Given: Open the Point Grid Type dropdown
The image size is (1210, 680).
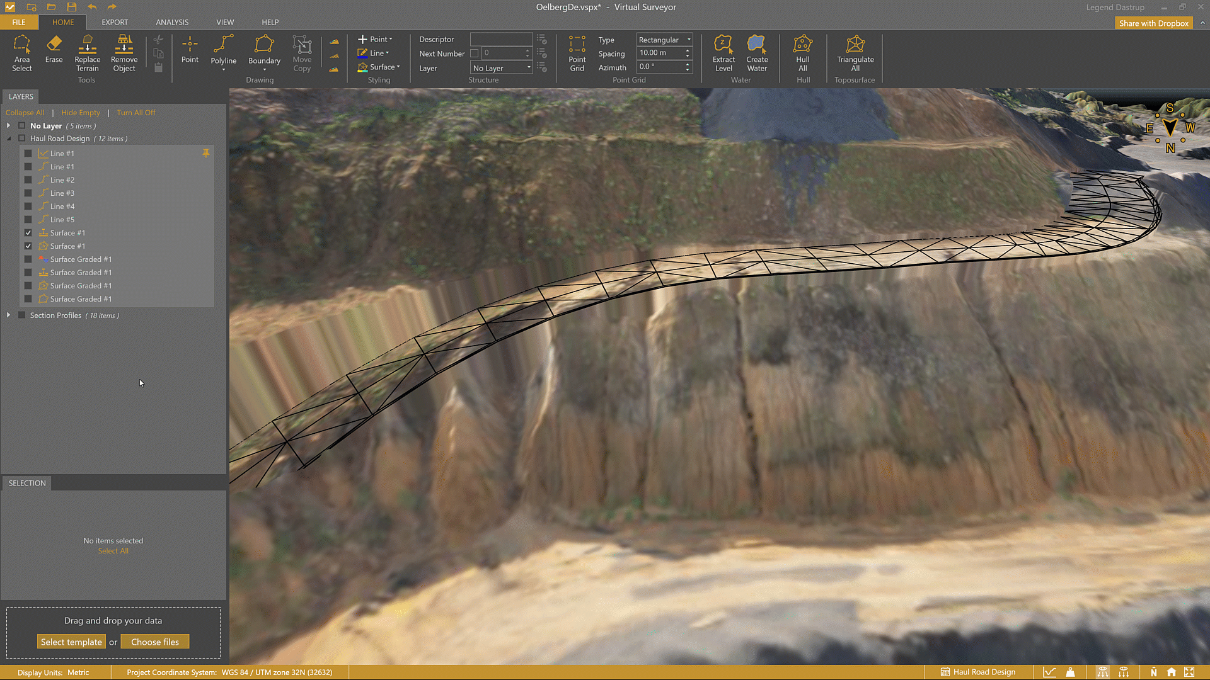Looking at the screenshot, I should click(664, 40).
